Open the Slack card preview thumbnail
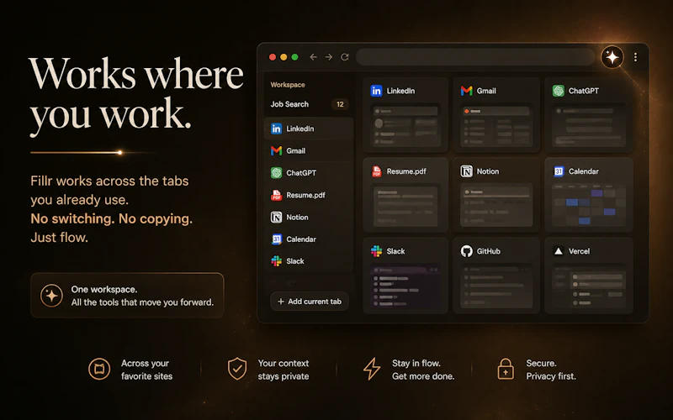 tap(405, 286)
